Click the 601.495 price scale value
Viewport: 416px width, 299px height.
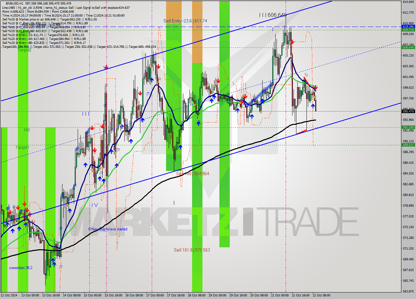[408, 77]
